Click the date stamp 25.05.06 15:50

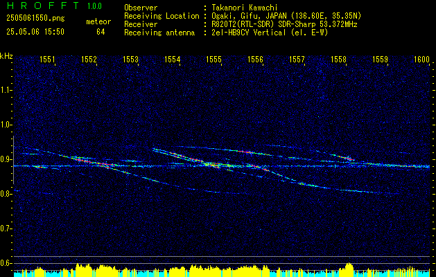coord(35,32)
